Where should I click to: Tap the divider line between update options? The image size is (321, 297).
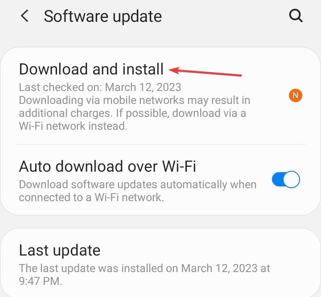[x=160, y=144]
